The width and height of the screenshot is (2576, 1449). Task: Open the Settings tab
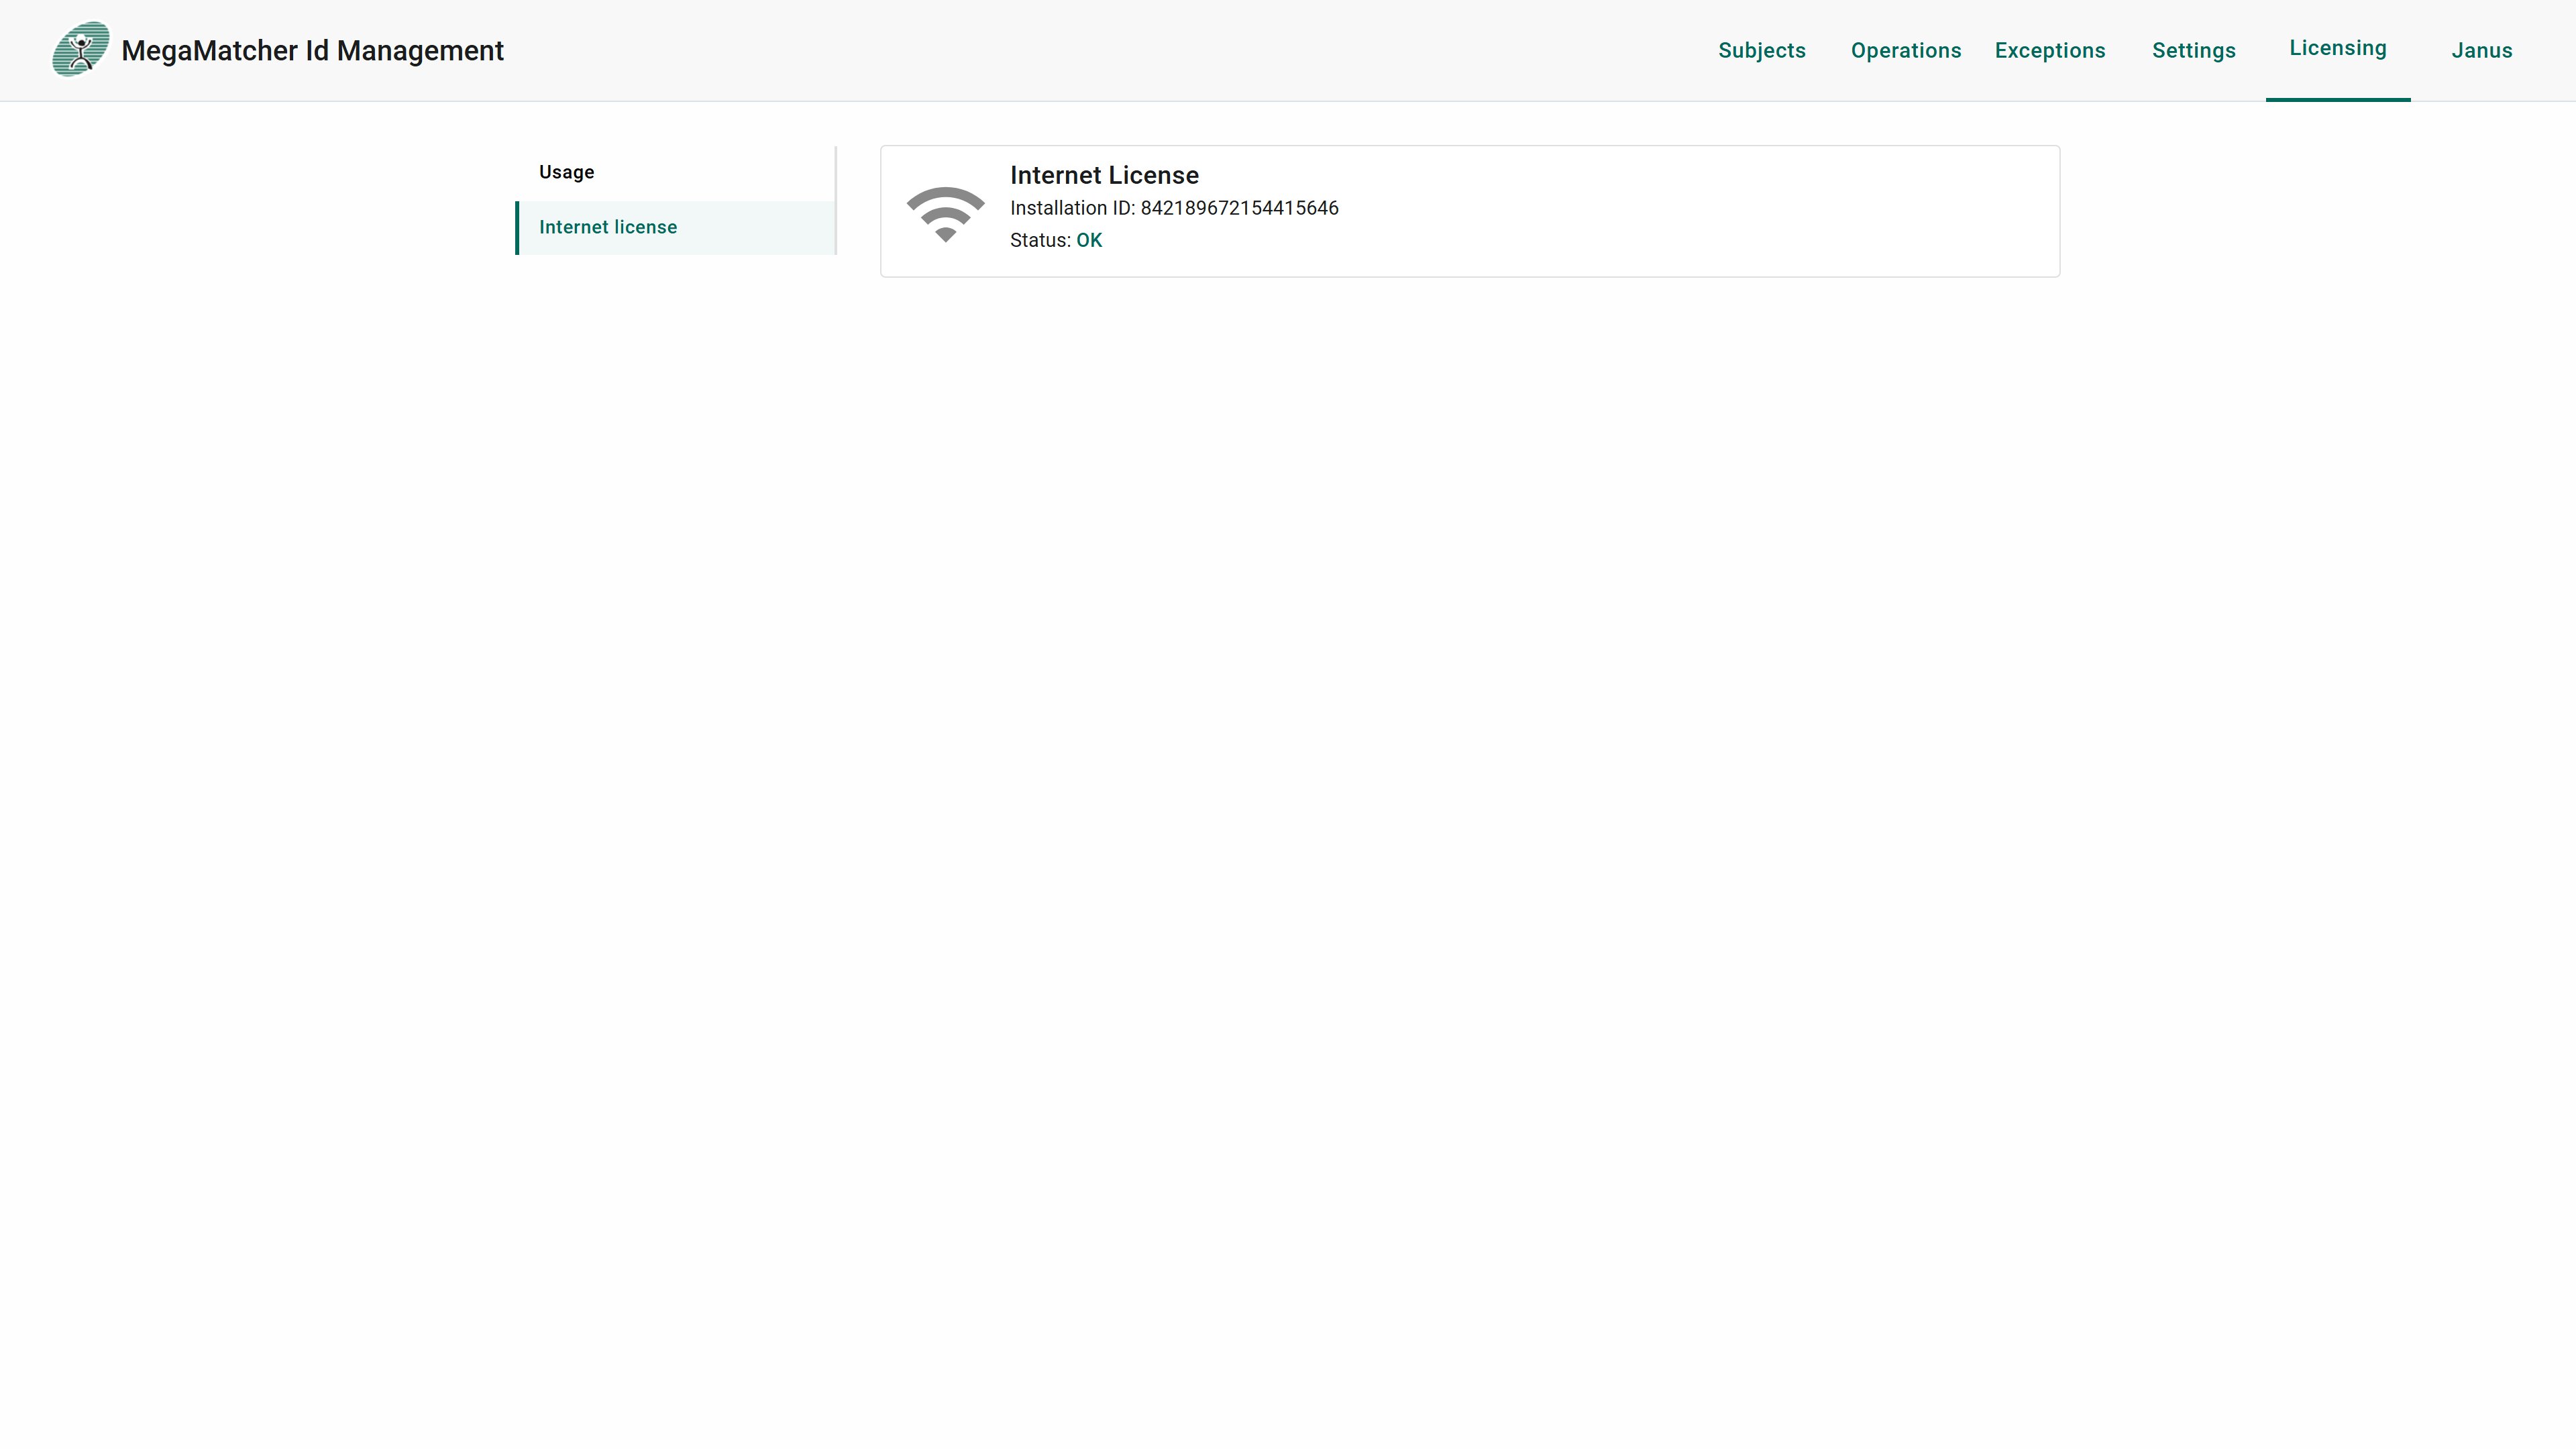2194,50
